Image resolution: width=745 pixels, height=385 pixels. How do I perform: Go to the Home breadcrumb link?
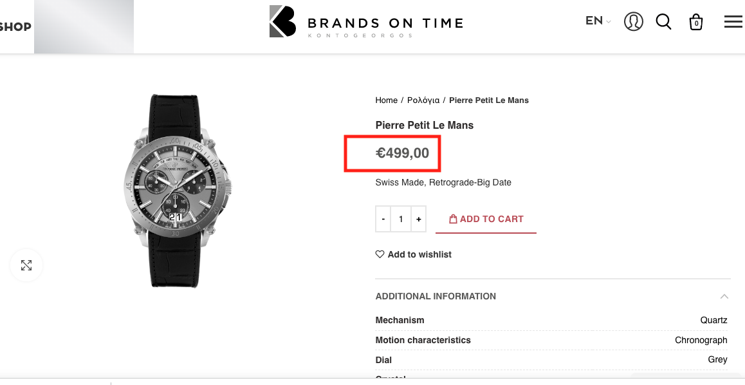[x=386, y=100]
